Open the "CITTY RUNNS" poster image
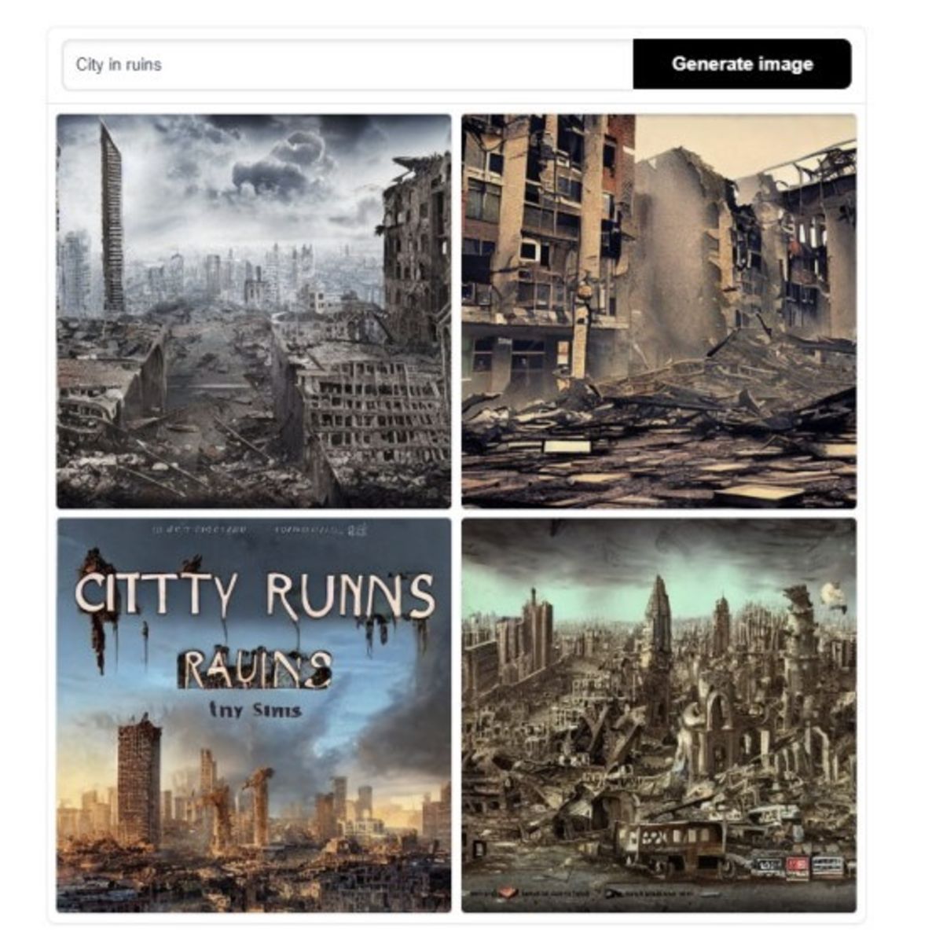 pos(254,715)
